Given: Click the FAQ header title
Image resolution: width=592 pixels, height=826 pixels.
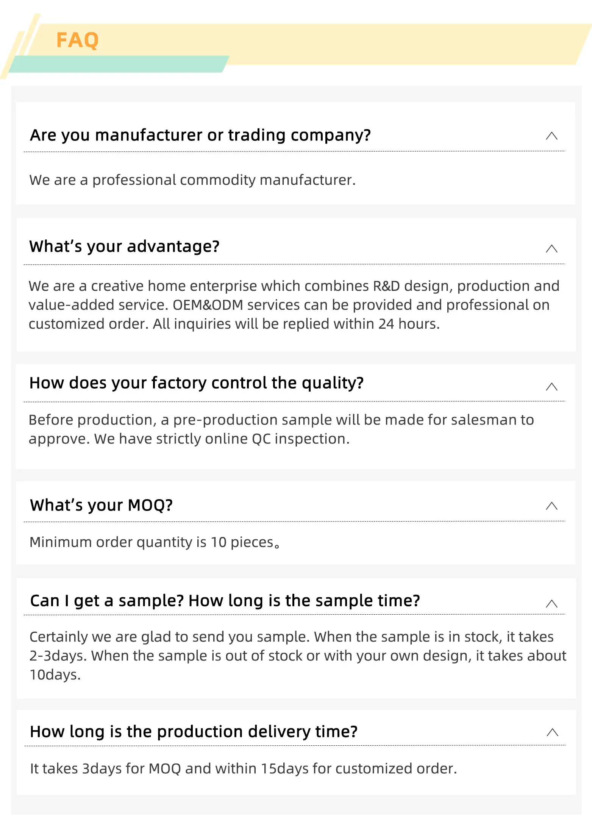Looking at the screenshot, I should pos(78,40).
